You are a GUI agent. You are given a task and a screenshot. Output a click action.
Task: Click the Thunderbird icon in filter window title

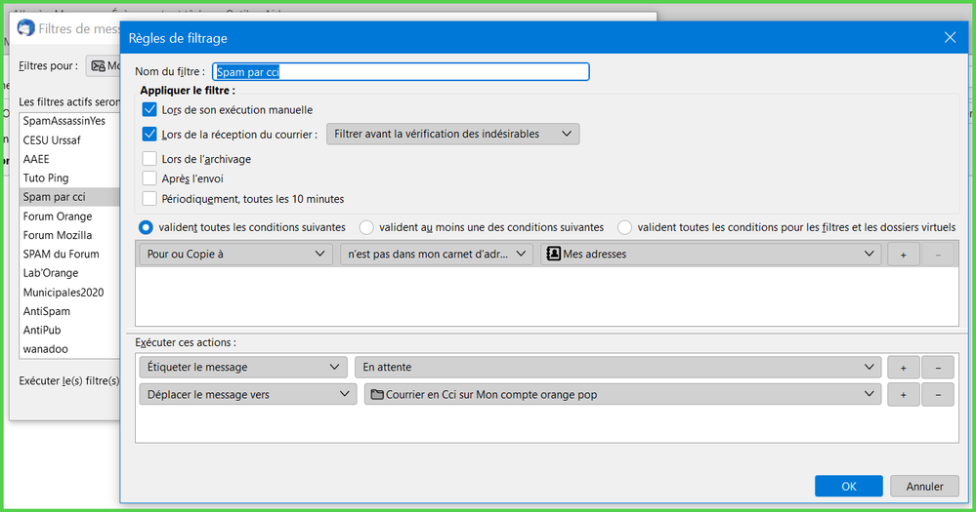pos(25,28)
